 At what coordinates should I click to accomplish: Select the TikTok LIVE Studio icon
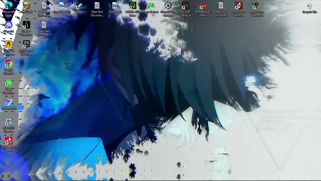[x=9, y=145]
